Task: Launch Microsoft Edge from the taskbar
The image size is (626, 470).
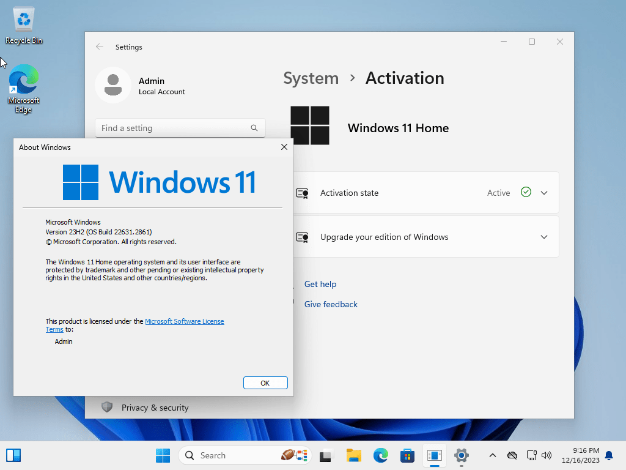Action: coord(380,455)
